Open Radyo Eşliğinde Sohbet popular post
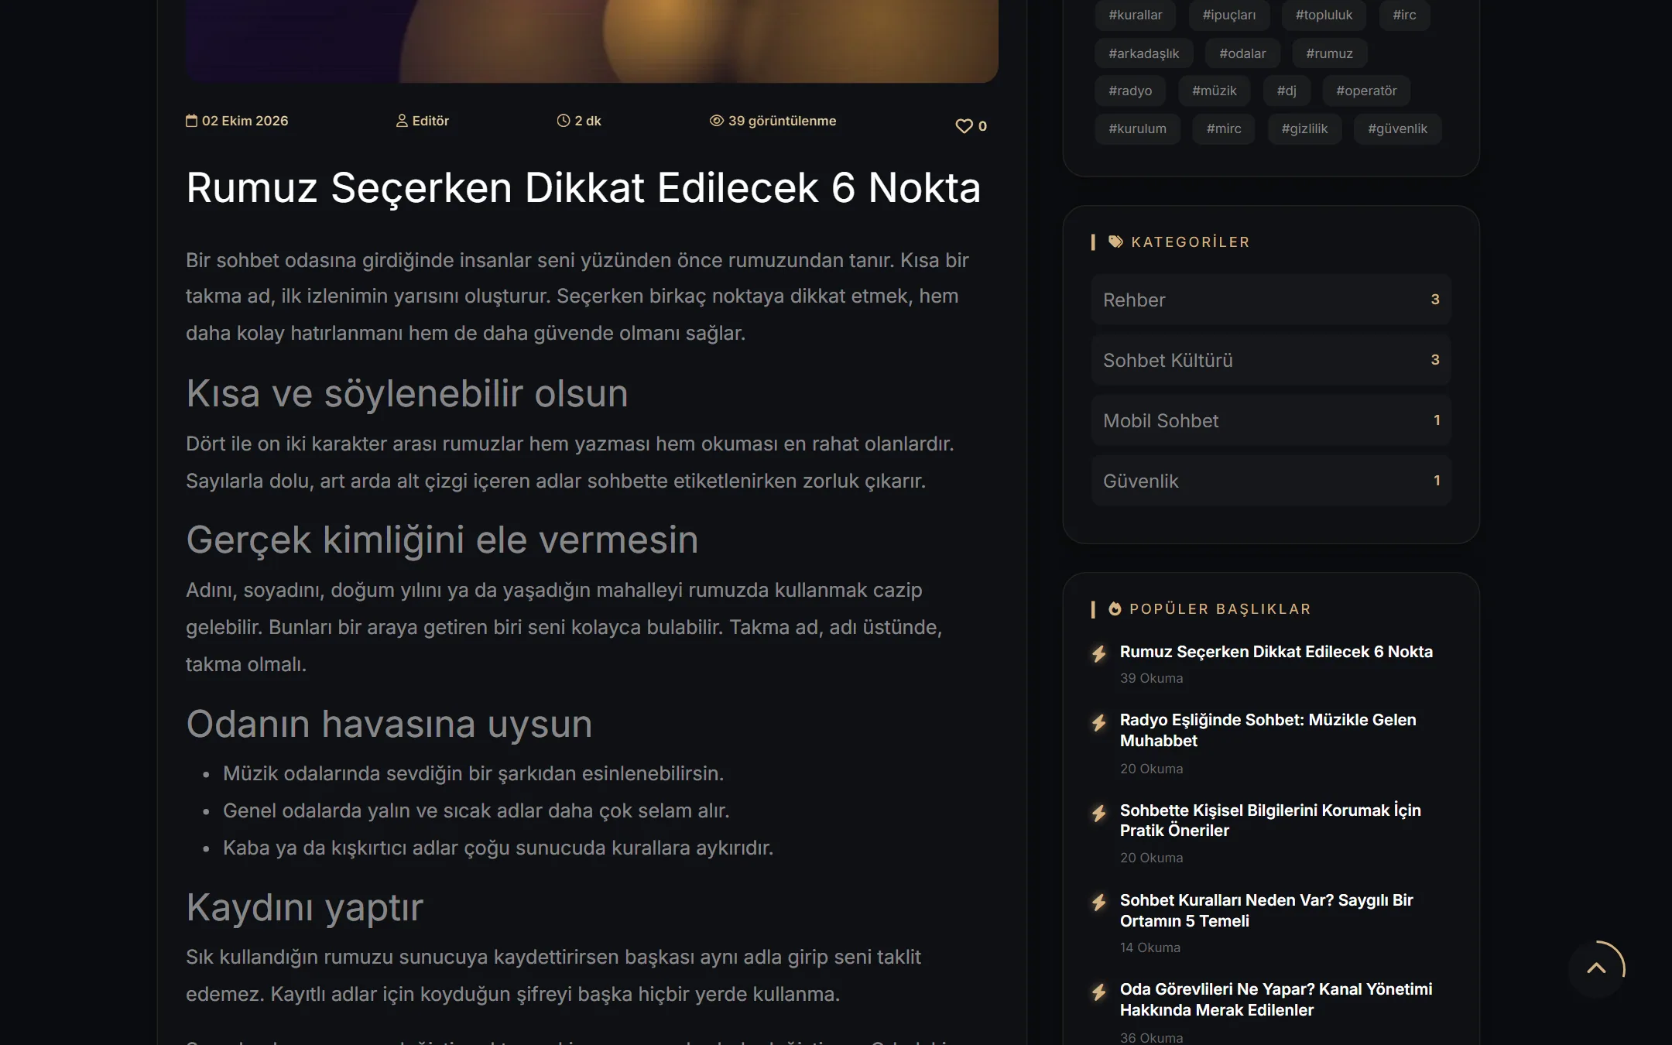Viewport: 1672px width, 1045px height. coord(1268,730)
